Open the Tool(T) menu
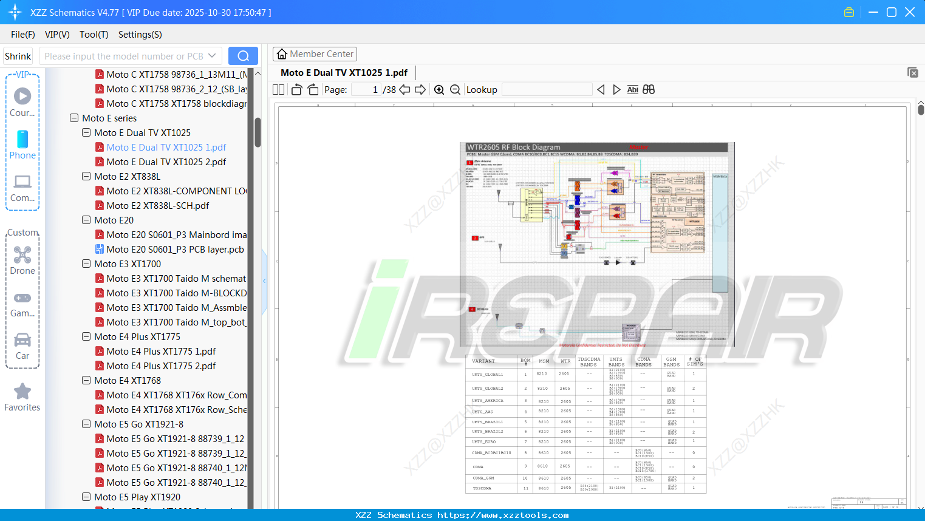The width and height of the screenshot is (925, 521). click(94, 35)
